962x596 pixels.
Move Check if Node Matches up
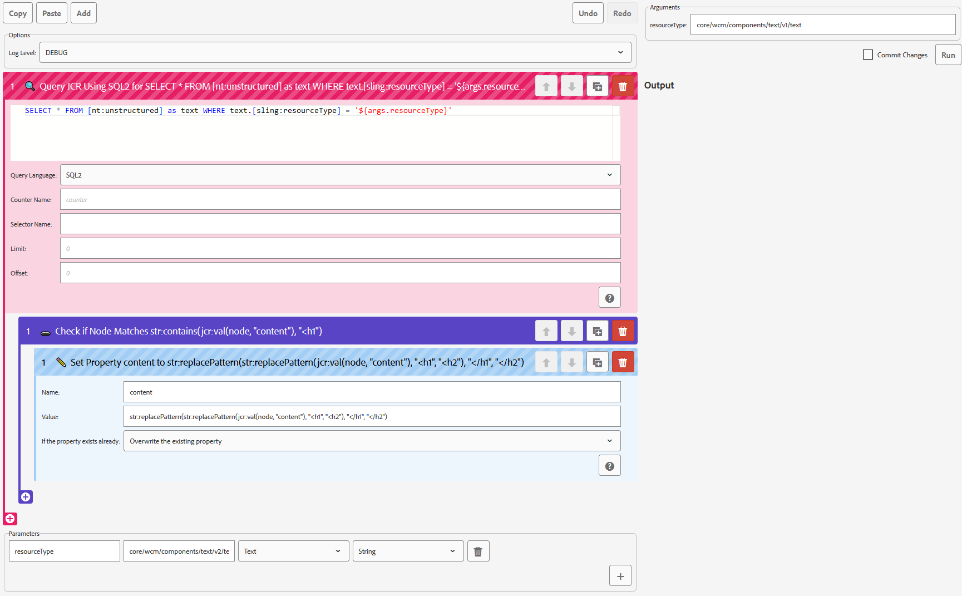546,331
